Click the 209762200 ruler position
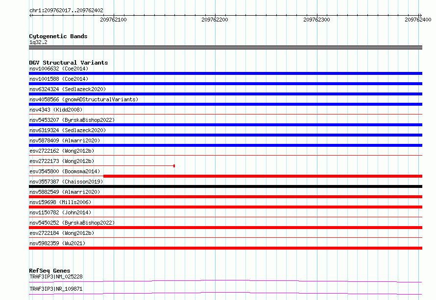The image size is (436, 300). coord(215,20)
